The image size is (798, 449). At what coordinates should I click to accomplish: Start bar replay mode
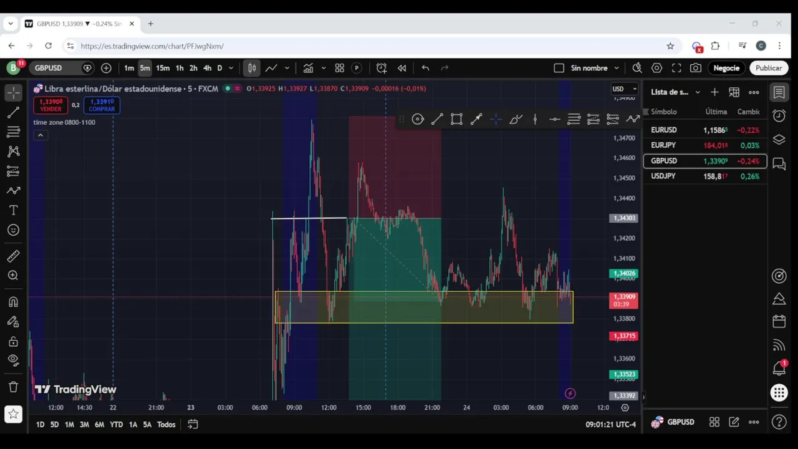click(x=402, y=68)
